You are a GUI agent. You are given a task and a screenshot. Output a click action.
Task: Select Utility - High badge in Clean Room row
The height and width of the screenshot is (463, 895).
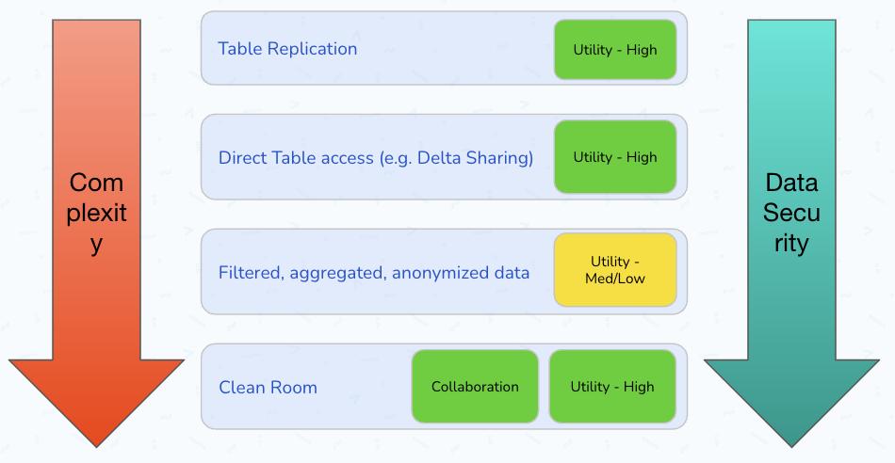611,386
